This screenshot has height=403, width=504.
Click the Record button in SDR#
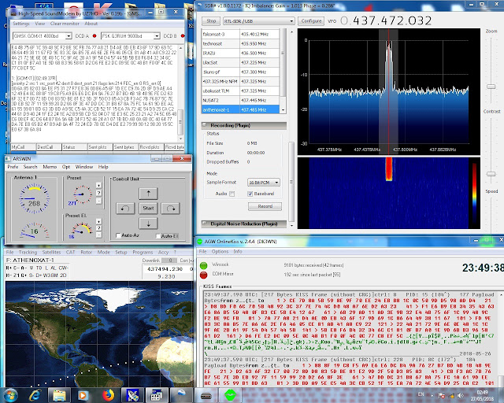[x=265, y=206]
